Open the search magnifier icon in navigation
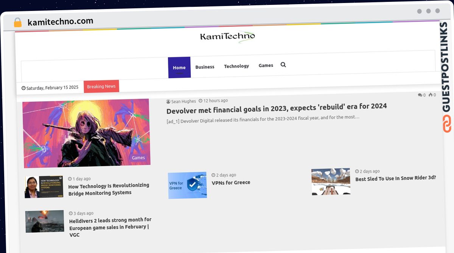454x253 pixels. (283, 65)
